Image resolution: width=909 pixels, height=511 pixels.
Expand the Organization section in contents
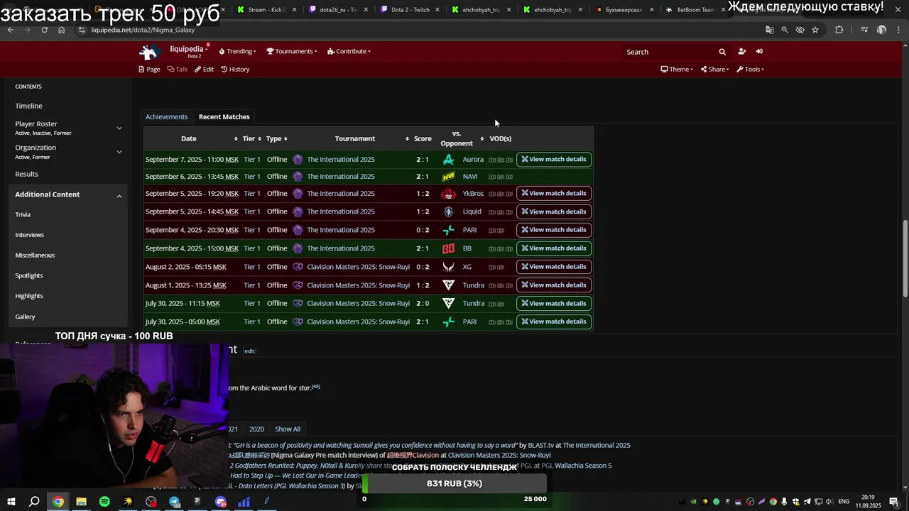(x=119, y=151)
